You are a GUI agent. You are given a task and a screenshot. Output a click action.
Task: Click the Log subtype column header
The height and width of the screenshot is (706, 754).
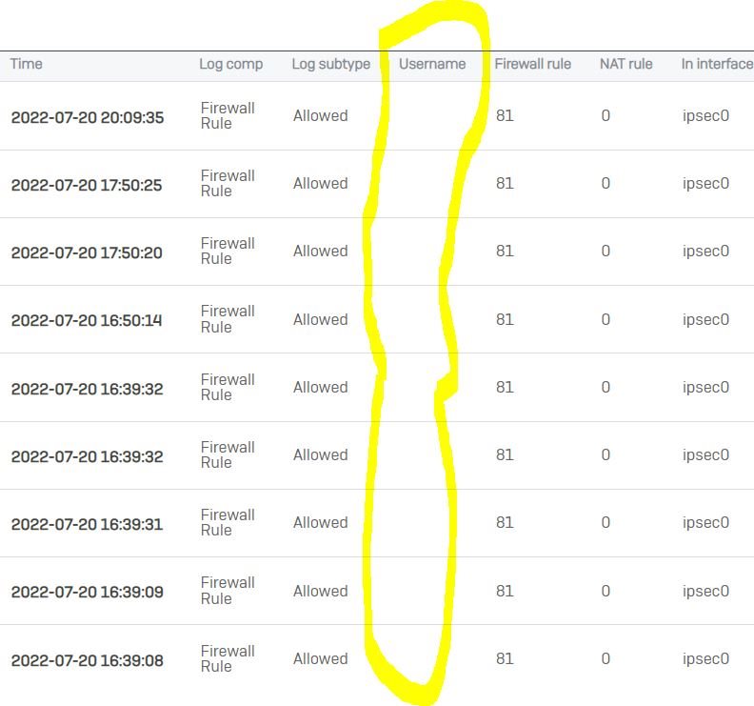(x=331, y=65)
